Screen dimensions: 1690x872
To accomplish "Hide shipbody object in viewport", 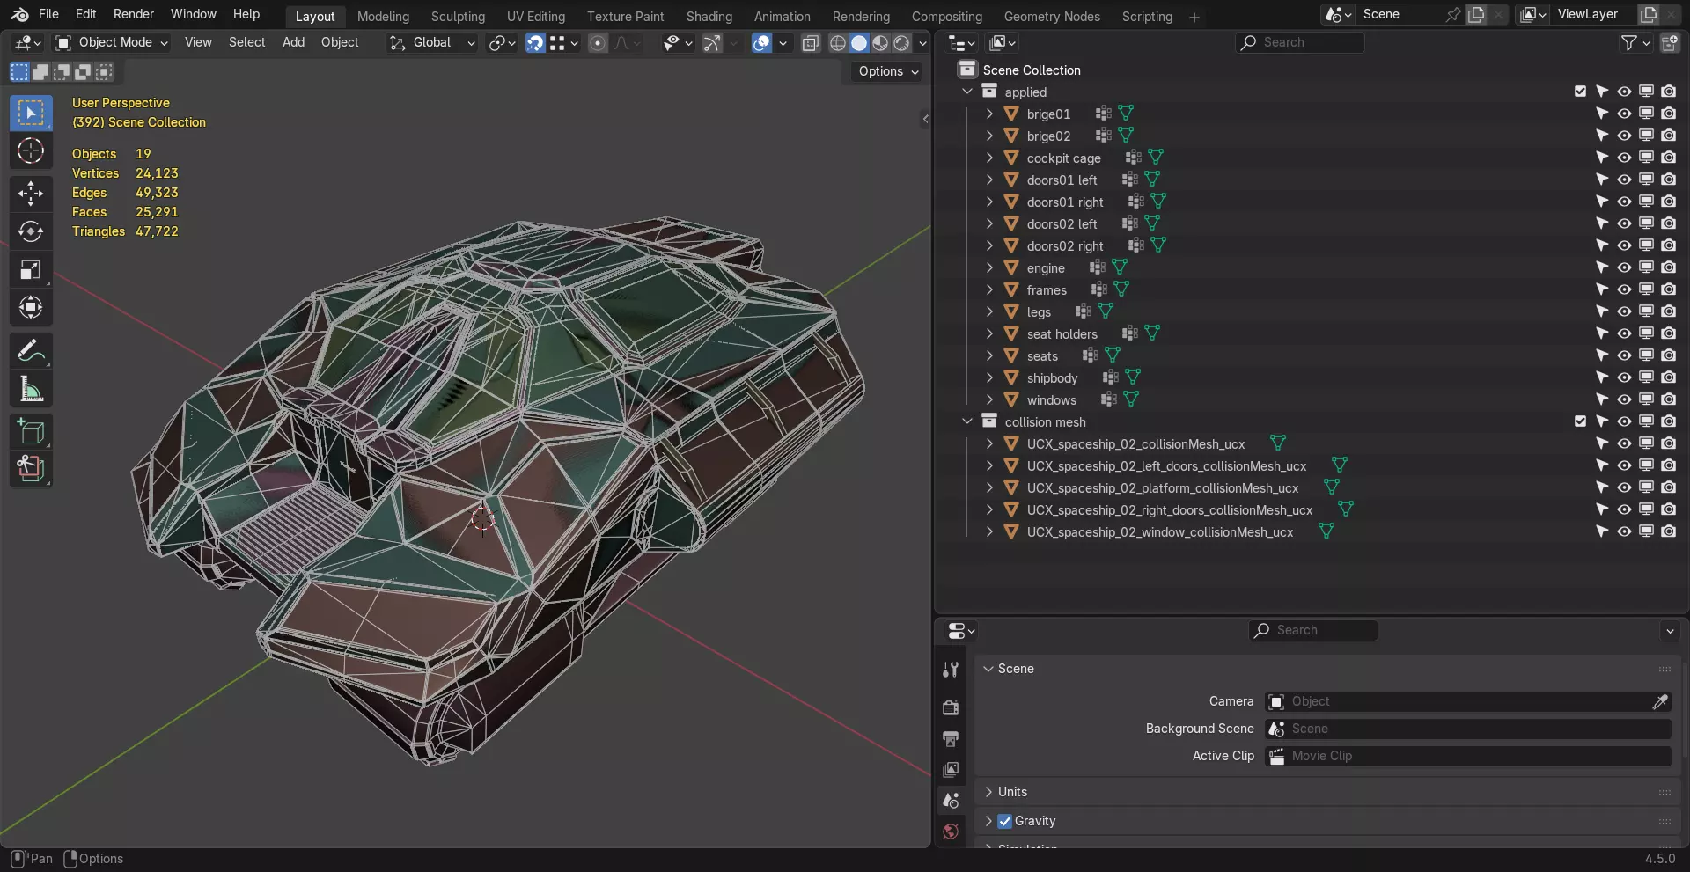I will tap(1624, 377).
